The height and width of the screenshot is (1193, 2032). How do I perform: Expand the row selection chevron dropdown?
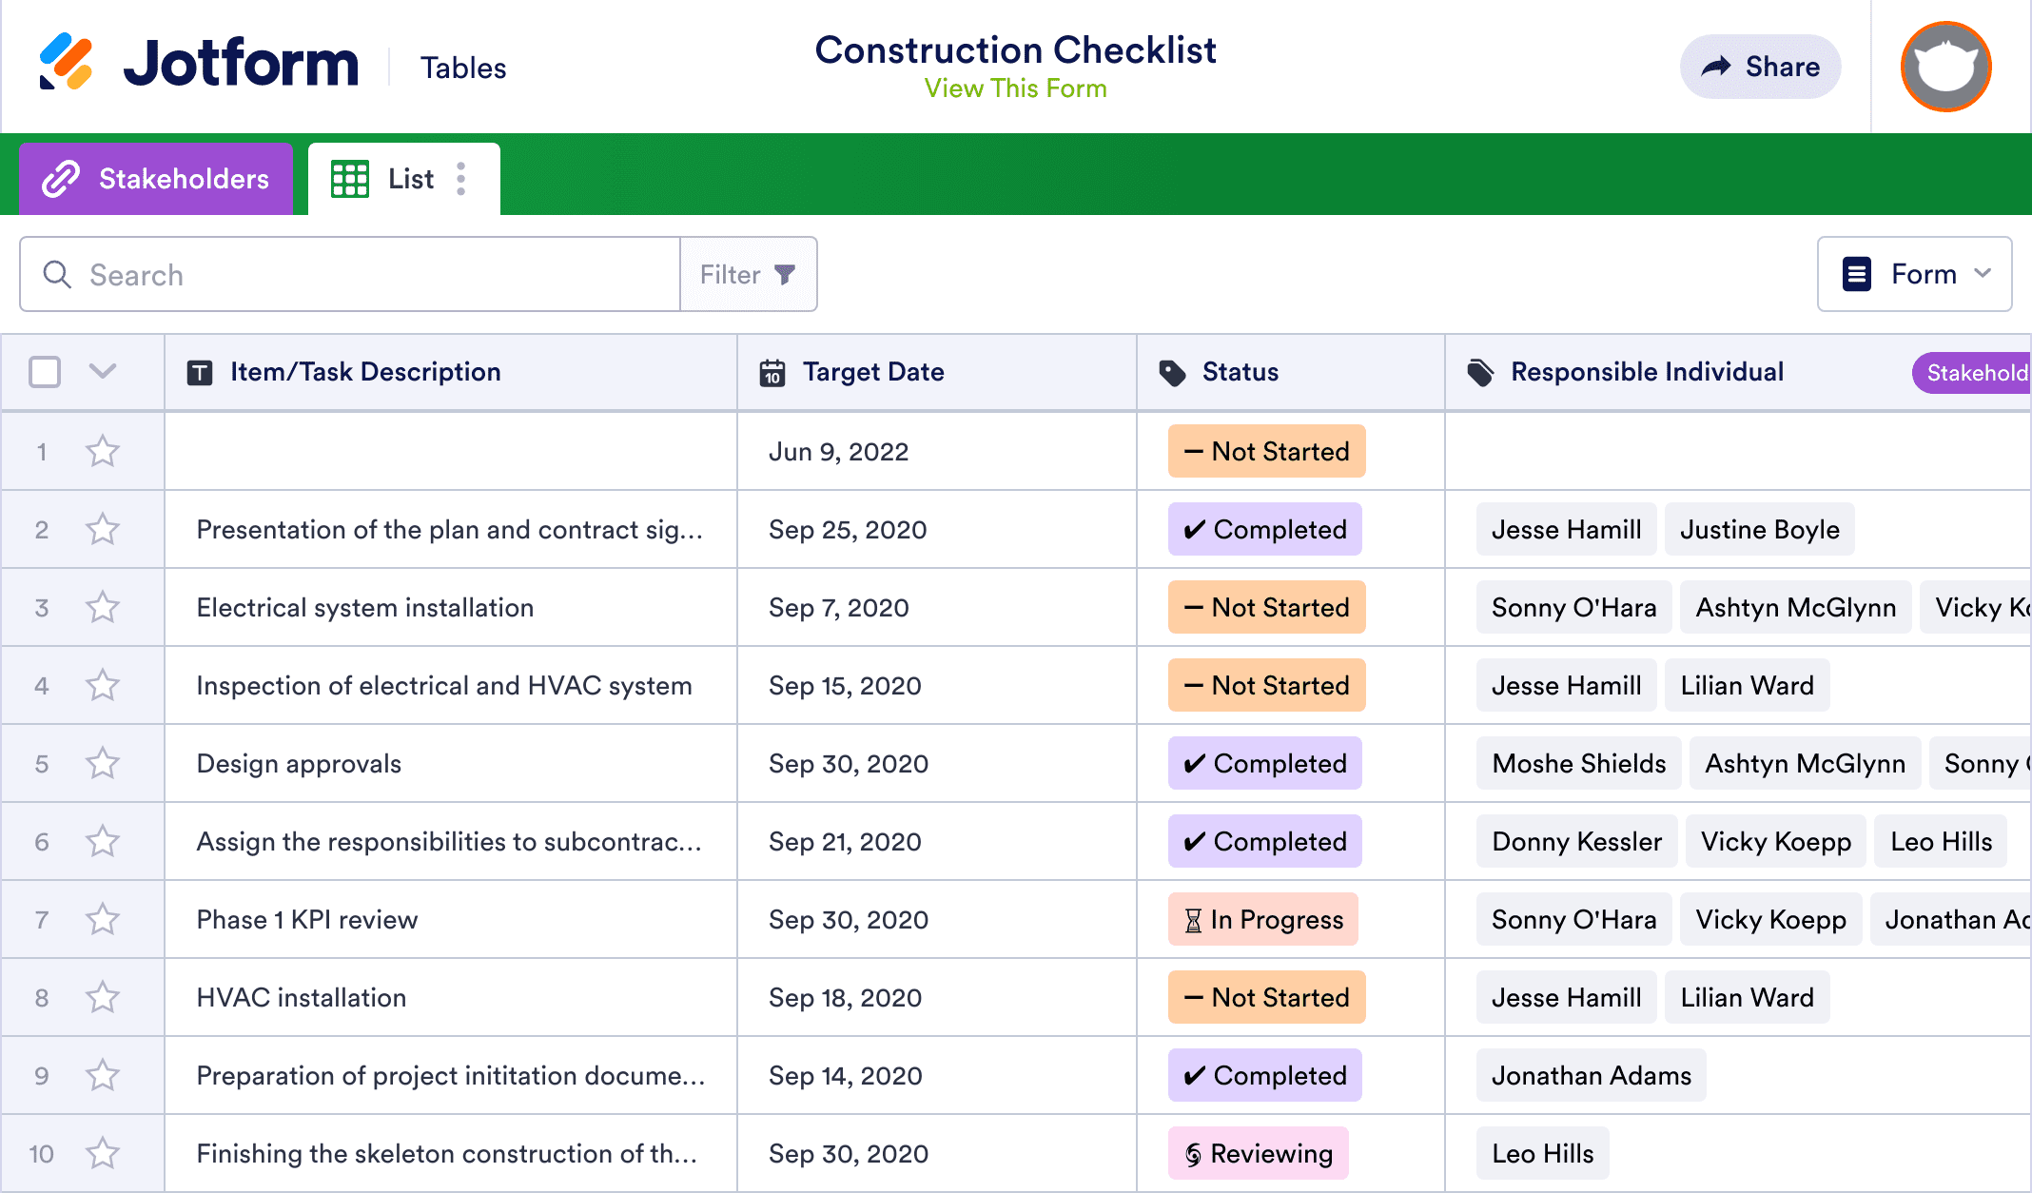pos(103,371)
